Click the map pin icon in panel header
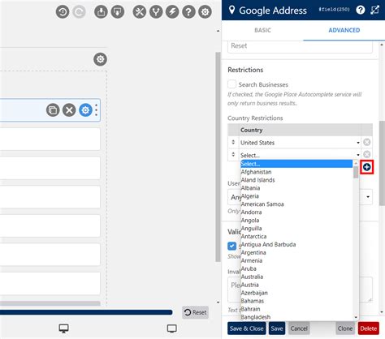385x339 pixels. point(231,10)
